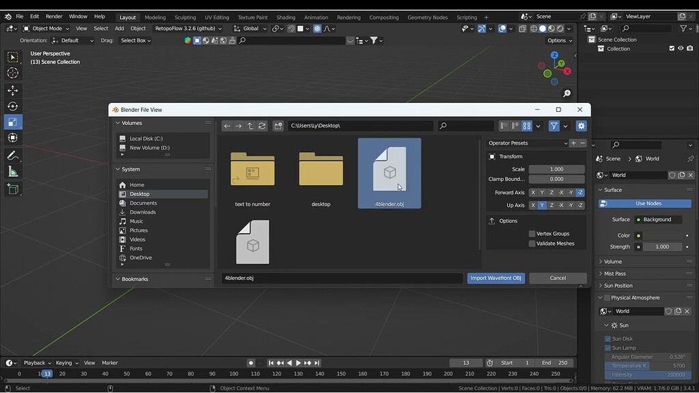Click the Import Wavefront OBJ button

(x=496, y=278)
